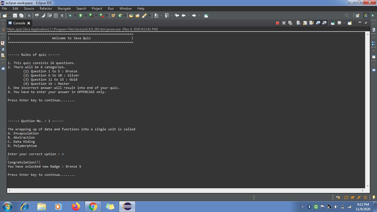The width and height of the screenshot is (377, 212).
Task: Click the Last Edit Location icon
Action: click(x=177, y=16)
